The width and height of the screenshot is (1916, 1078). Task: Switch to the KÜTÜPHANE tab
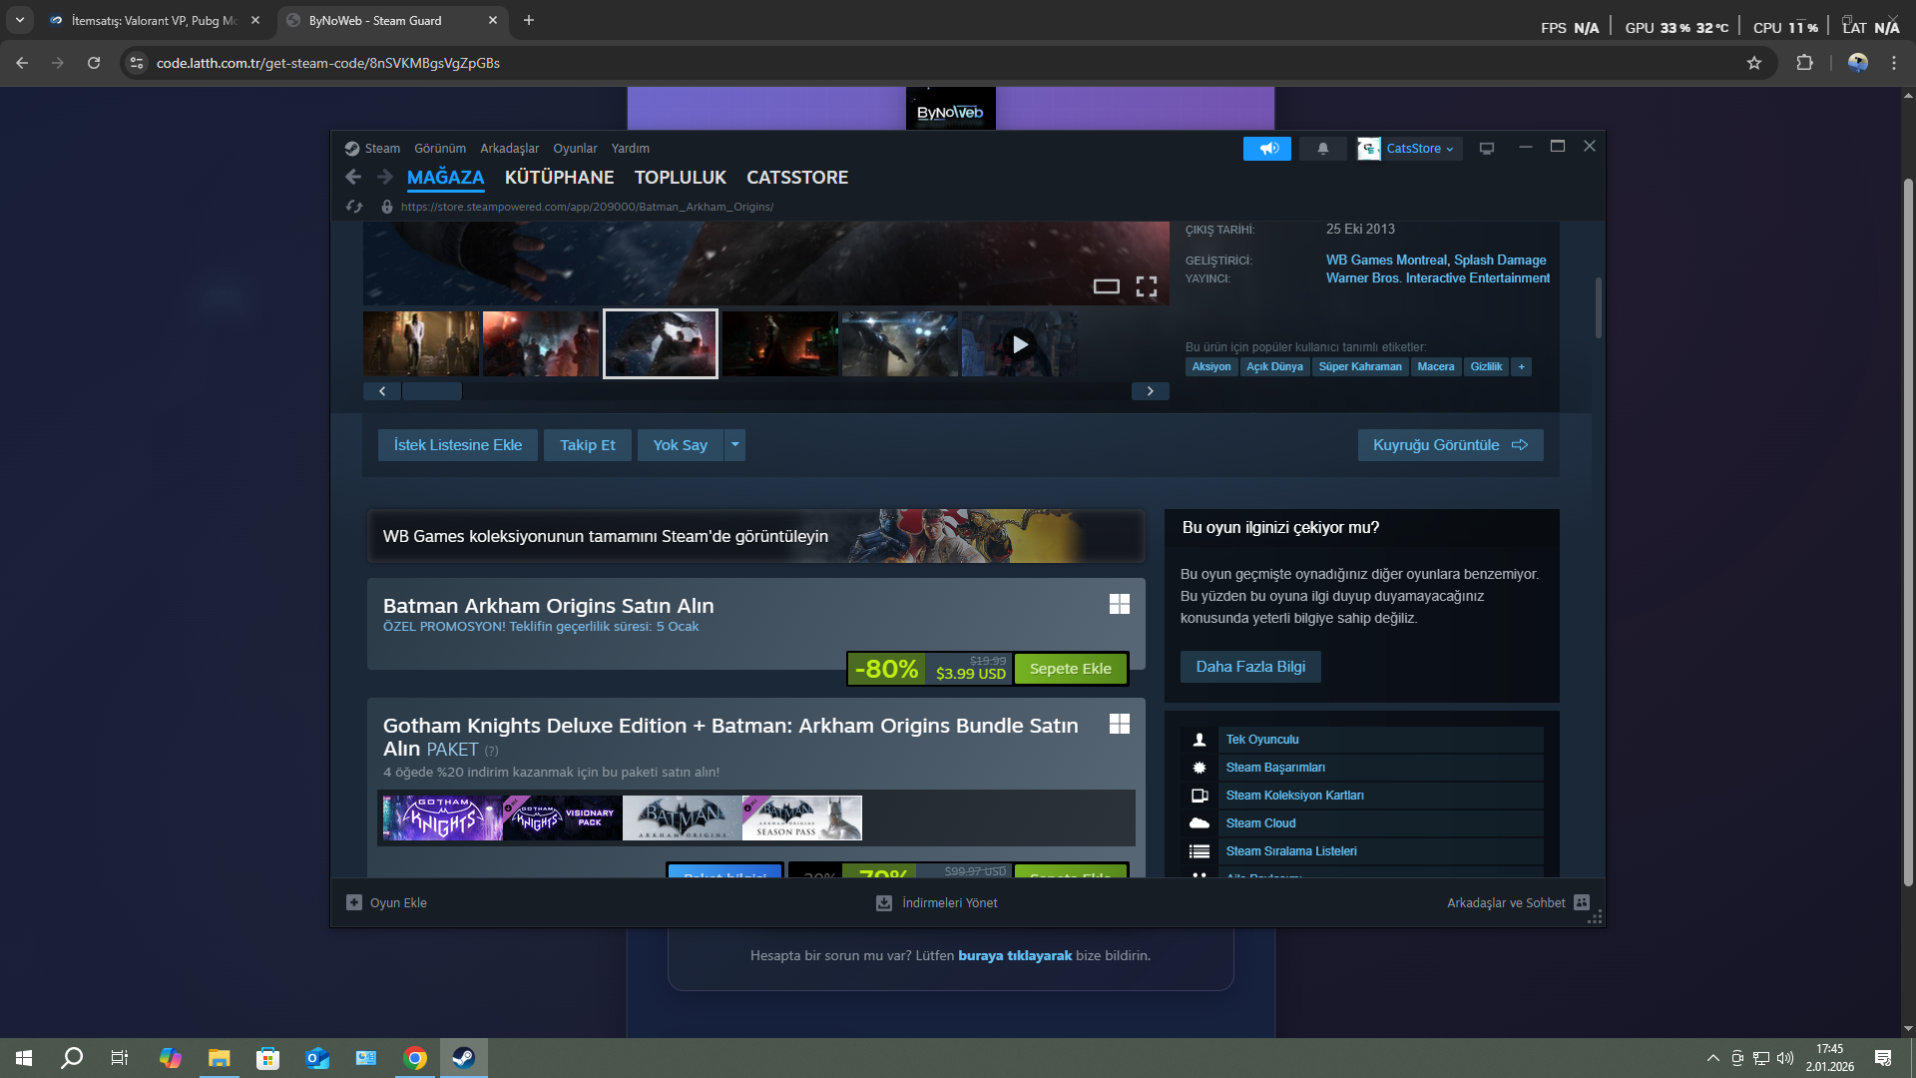(x=560, y=178)
